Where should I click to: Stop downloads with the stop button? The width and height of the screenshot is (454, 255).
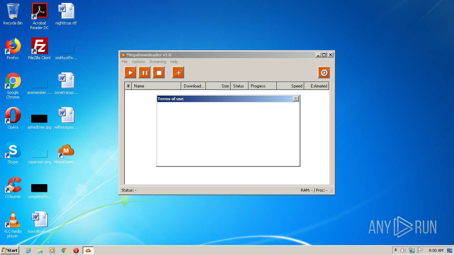tap(159, 73)
